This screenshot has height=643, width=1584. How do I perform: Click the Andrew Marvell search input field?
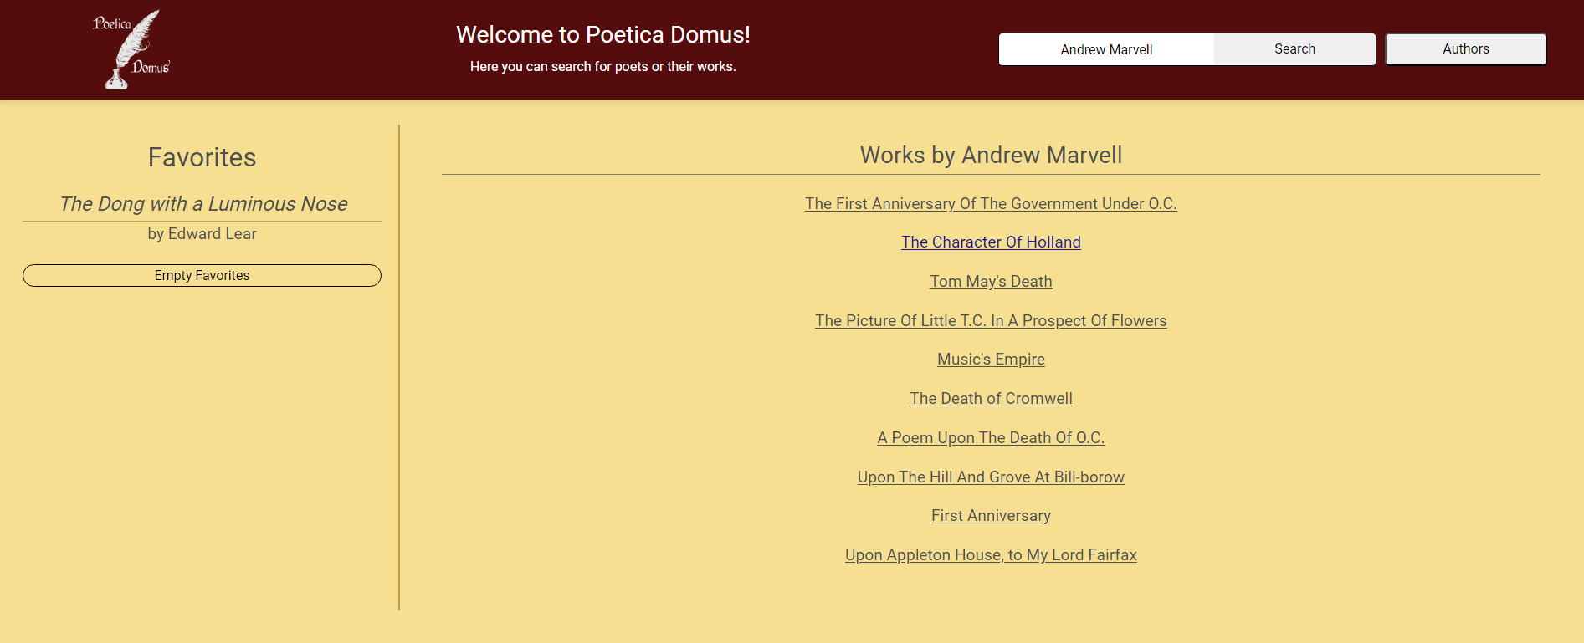pyautogui.click(x=1106, y=49)
